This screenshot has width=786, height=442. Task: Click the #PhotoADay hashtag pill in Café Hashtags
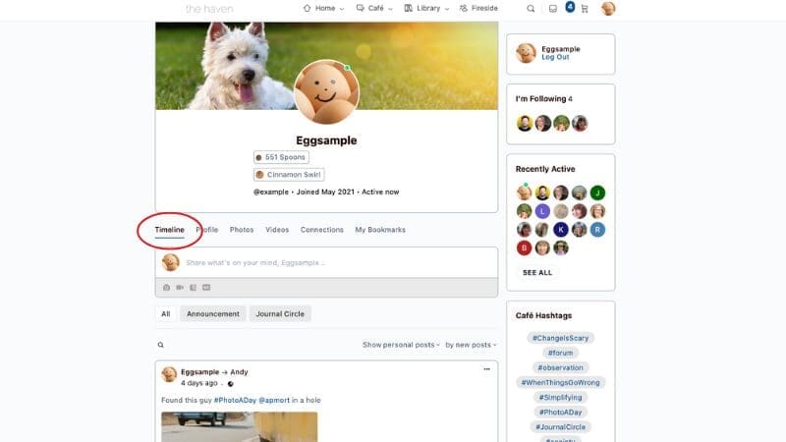560,412
